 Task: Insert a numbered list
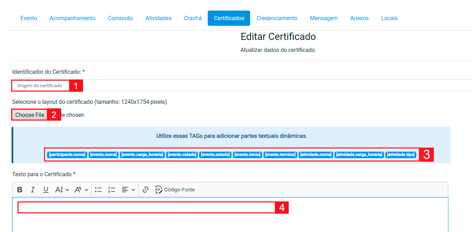[112, 190]
